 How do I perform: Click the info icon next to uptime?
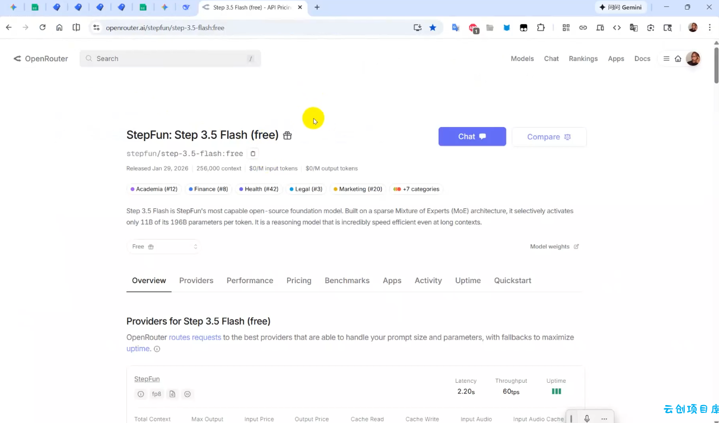pos(157,349)
